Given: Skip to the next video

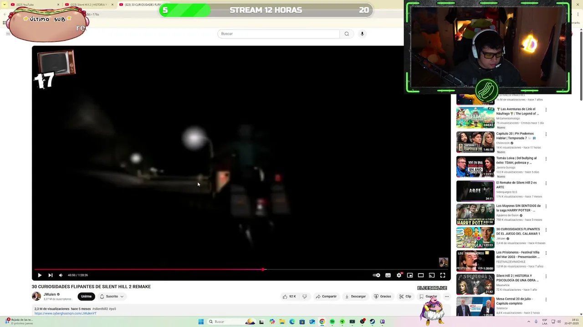Looking at the screenshot, I should pyautogui.click(x=51, y=275).
